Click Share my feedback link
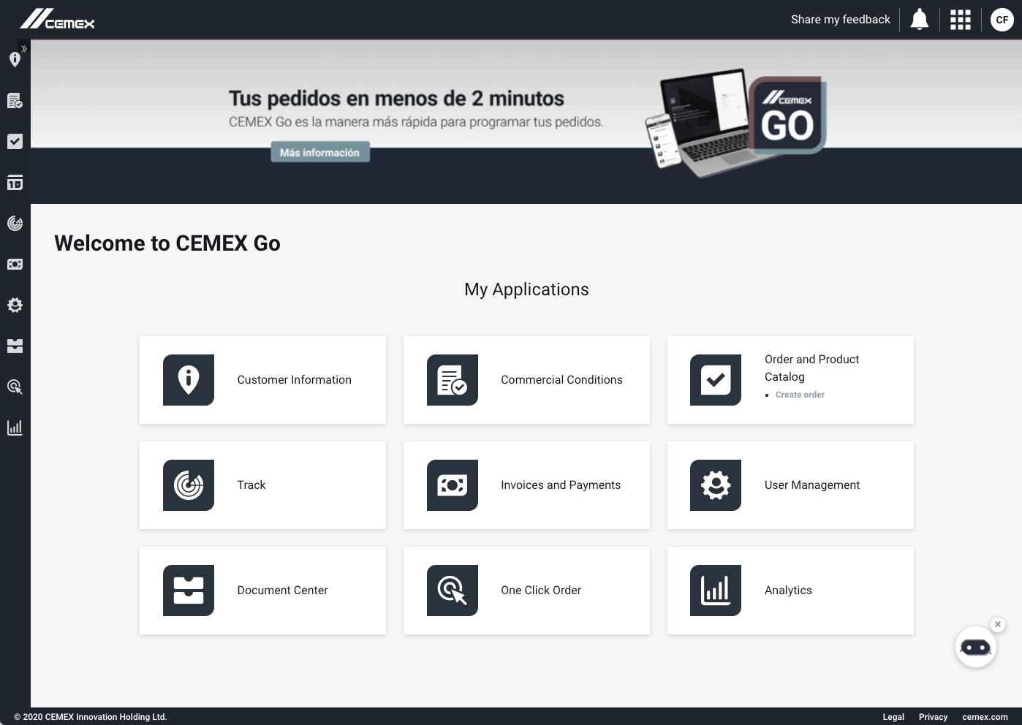 pos(840,20)
